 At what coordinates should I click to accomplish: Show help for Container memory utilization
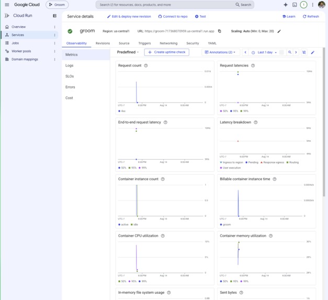point(270,236)
